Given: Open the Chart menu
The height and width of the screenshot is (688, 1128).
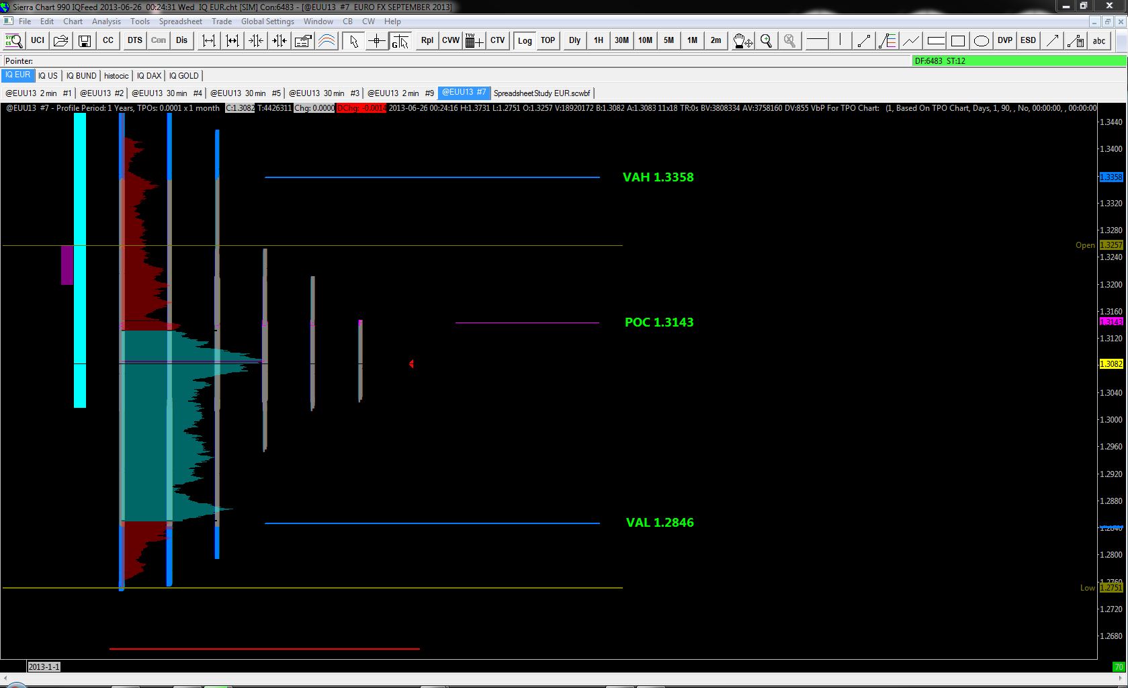Looking at the screenshot, I should click(73, 21).
